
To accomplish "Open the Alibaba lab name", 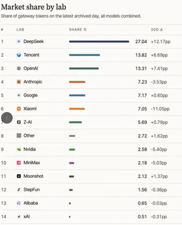I will pyautogui.click(x=31, y=203).
